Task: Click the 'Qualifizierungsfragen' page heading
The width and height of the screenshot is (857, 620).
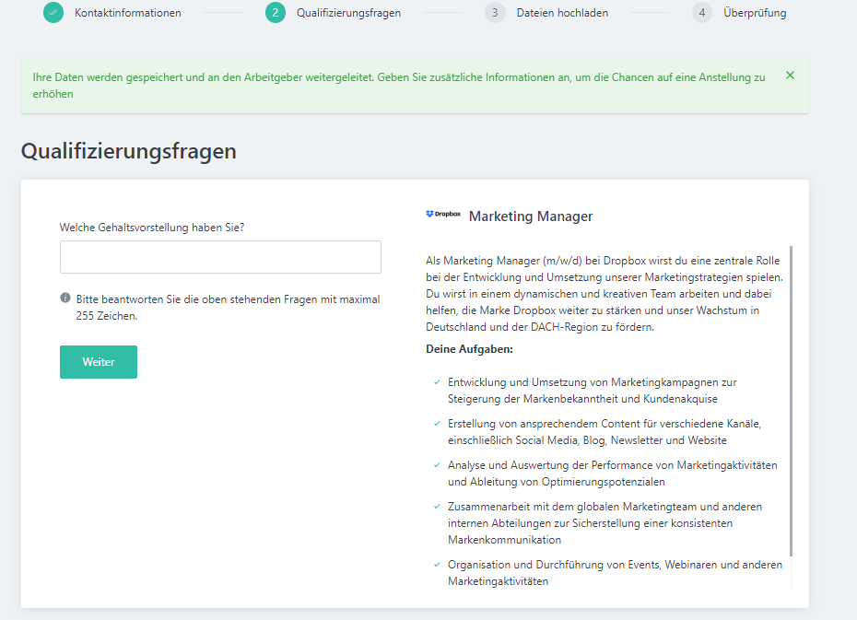Action: click(129, 151)
